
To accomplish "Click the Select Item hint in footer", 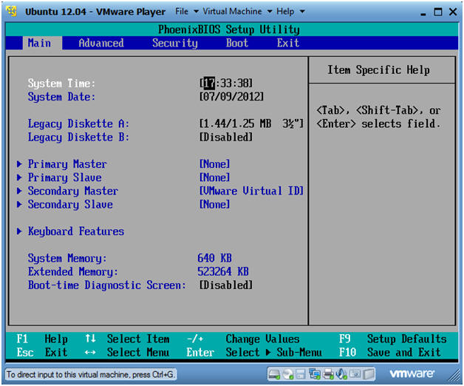I will point(127,339).
